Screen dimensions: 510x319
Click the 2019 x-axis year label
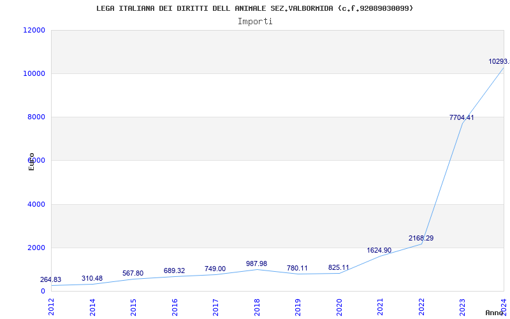click(x=298, y=307)
